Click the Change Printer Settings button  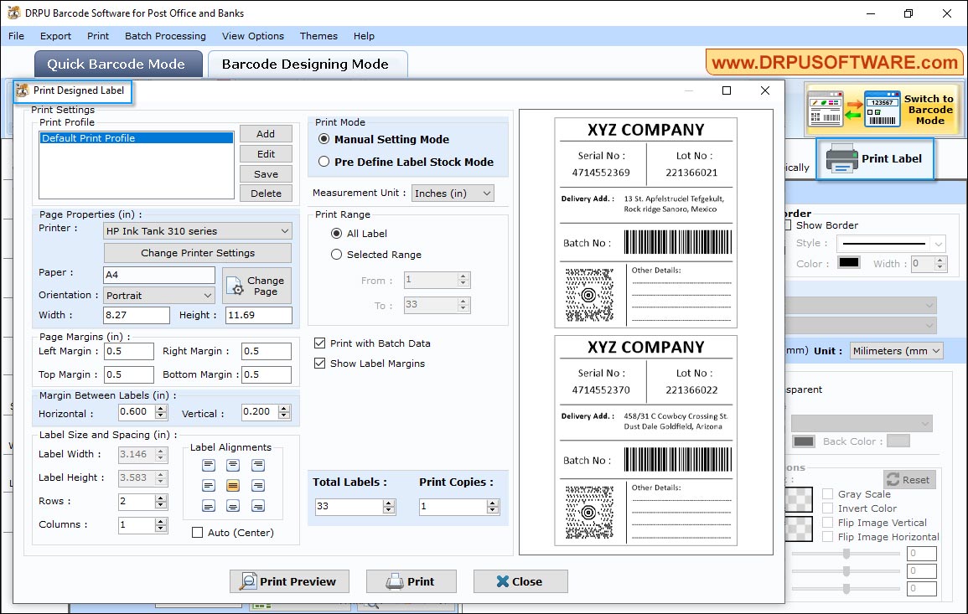tap(197, 252)
